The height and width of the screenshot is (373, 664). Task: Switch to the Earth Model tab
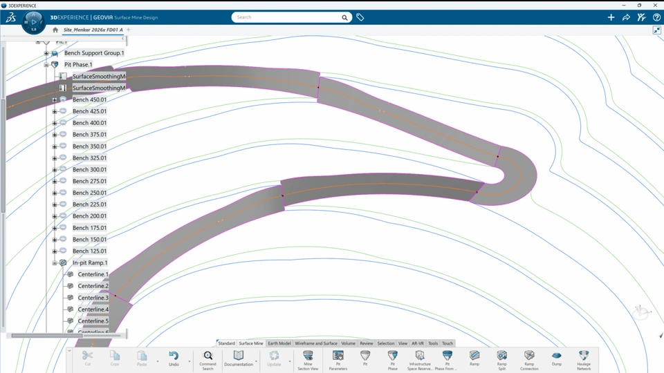click(x=279, y=343)
